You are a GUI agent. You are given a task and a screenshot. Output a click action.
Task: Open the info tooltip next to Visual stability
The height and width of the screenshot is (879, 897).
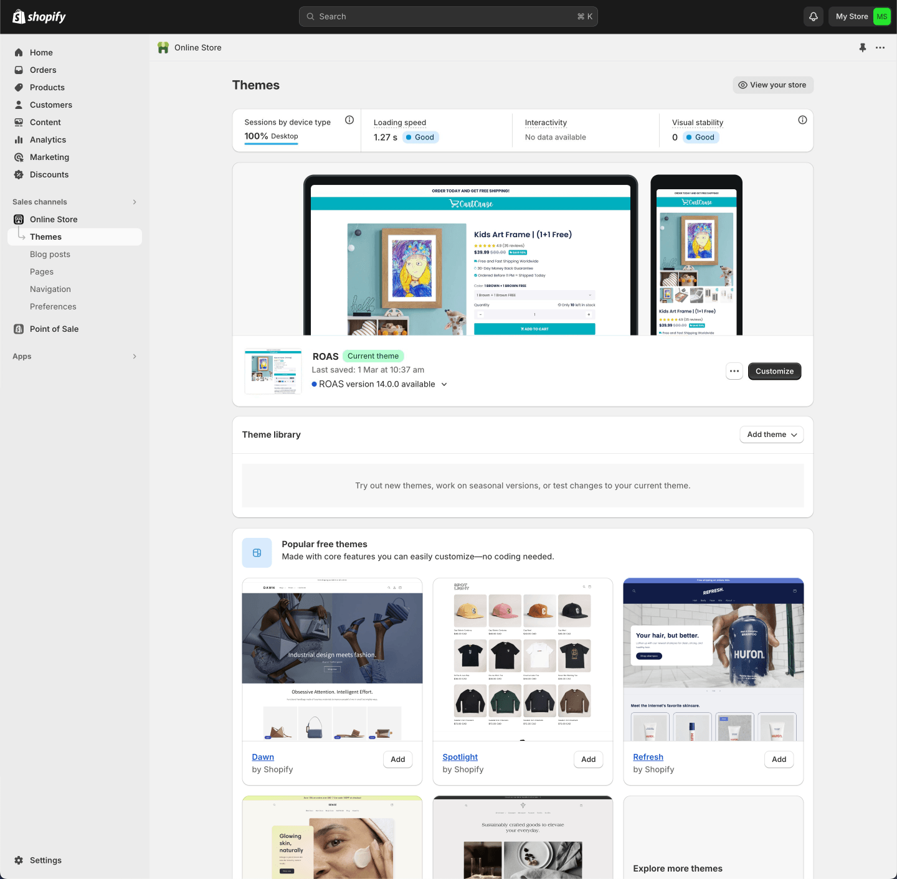click(x=802, y=120)
